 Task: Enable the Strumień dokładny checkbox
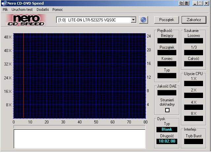click(x=167, y=110)
